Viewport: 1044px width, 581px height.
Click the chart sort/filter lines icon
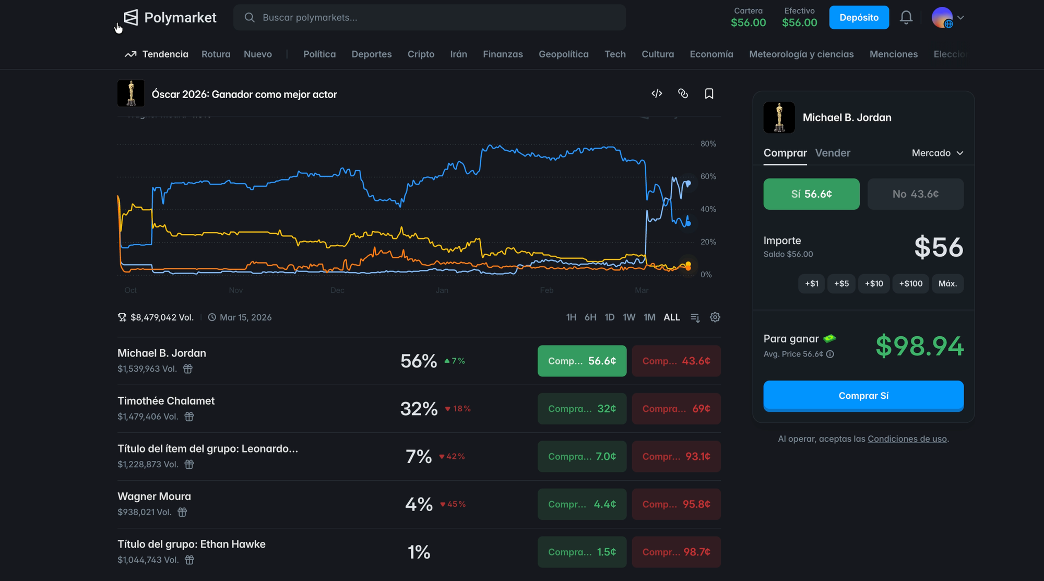click(x=695, y=317)
